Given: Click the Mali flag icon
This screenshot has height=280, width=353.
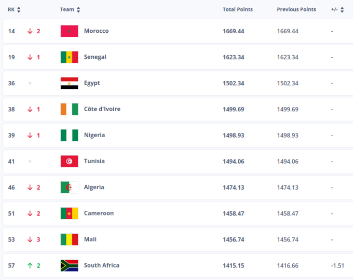Looking at the screenshot, I should [x=69, y=239].
